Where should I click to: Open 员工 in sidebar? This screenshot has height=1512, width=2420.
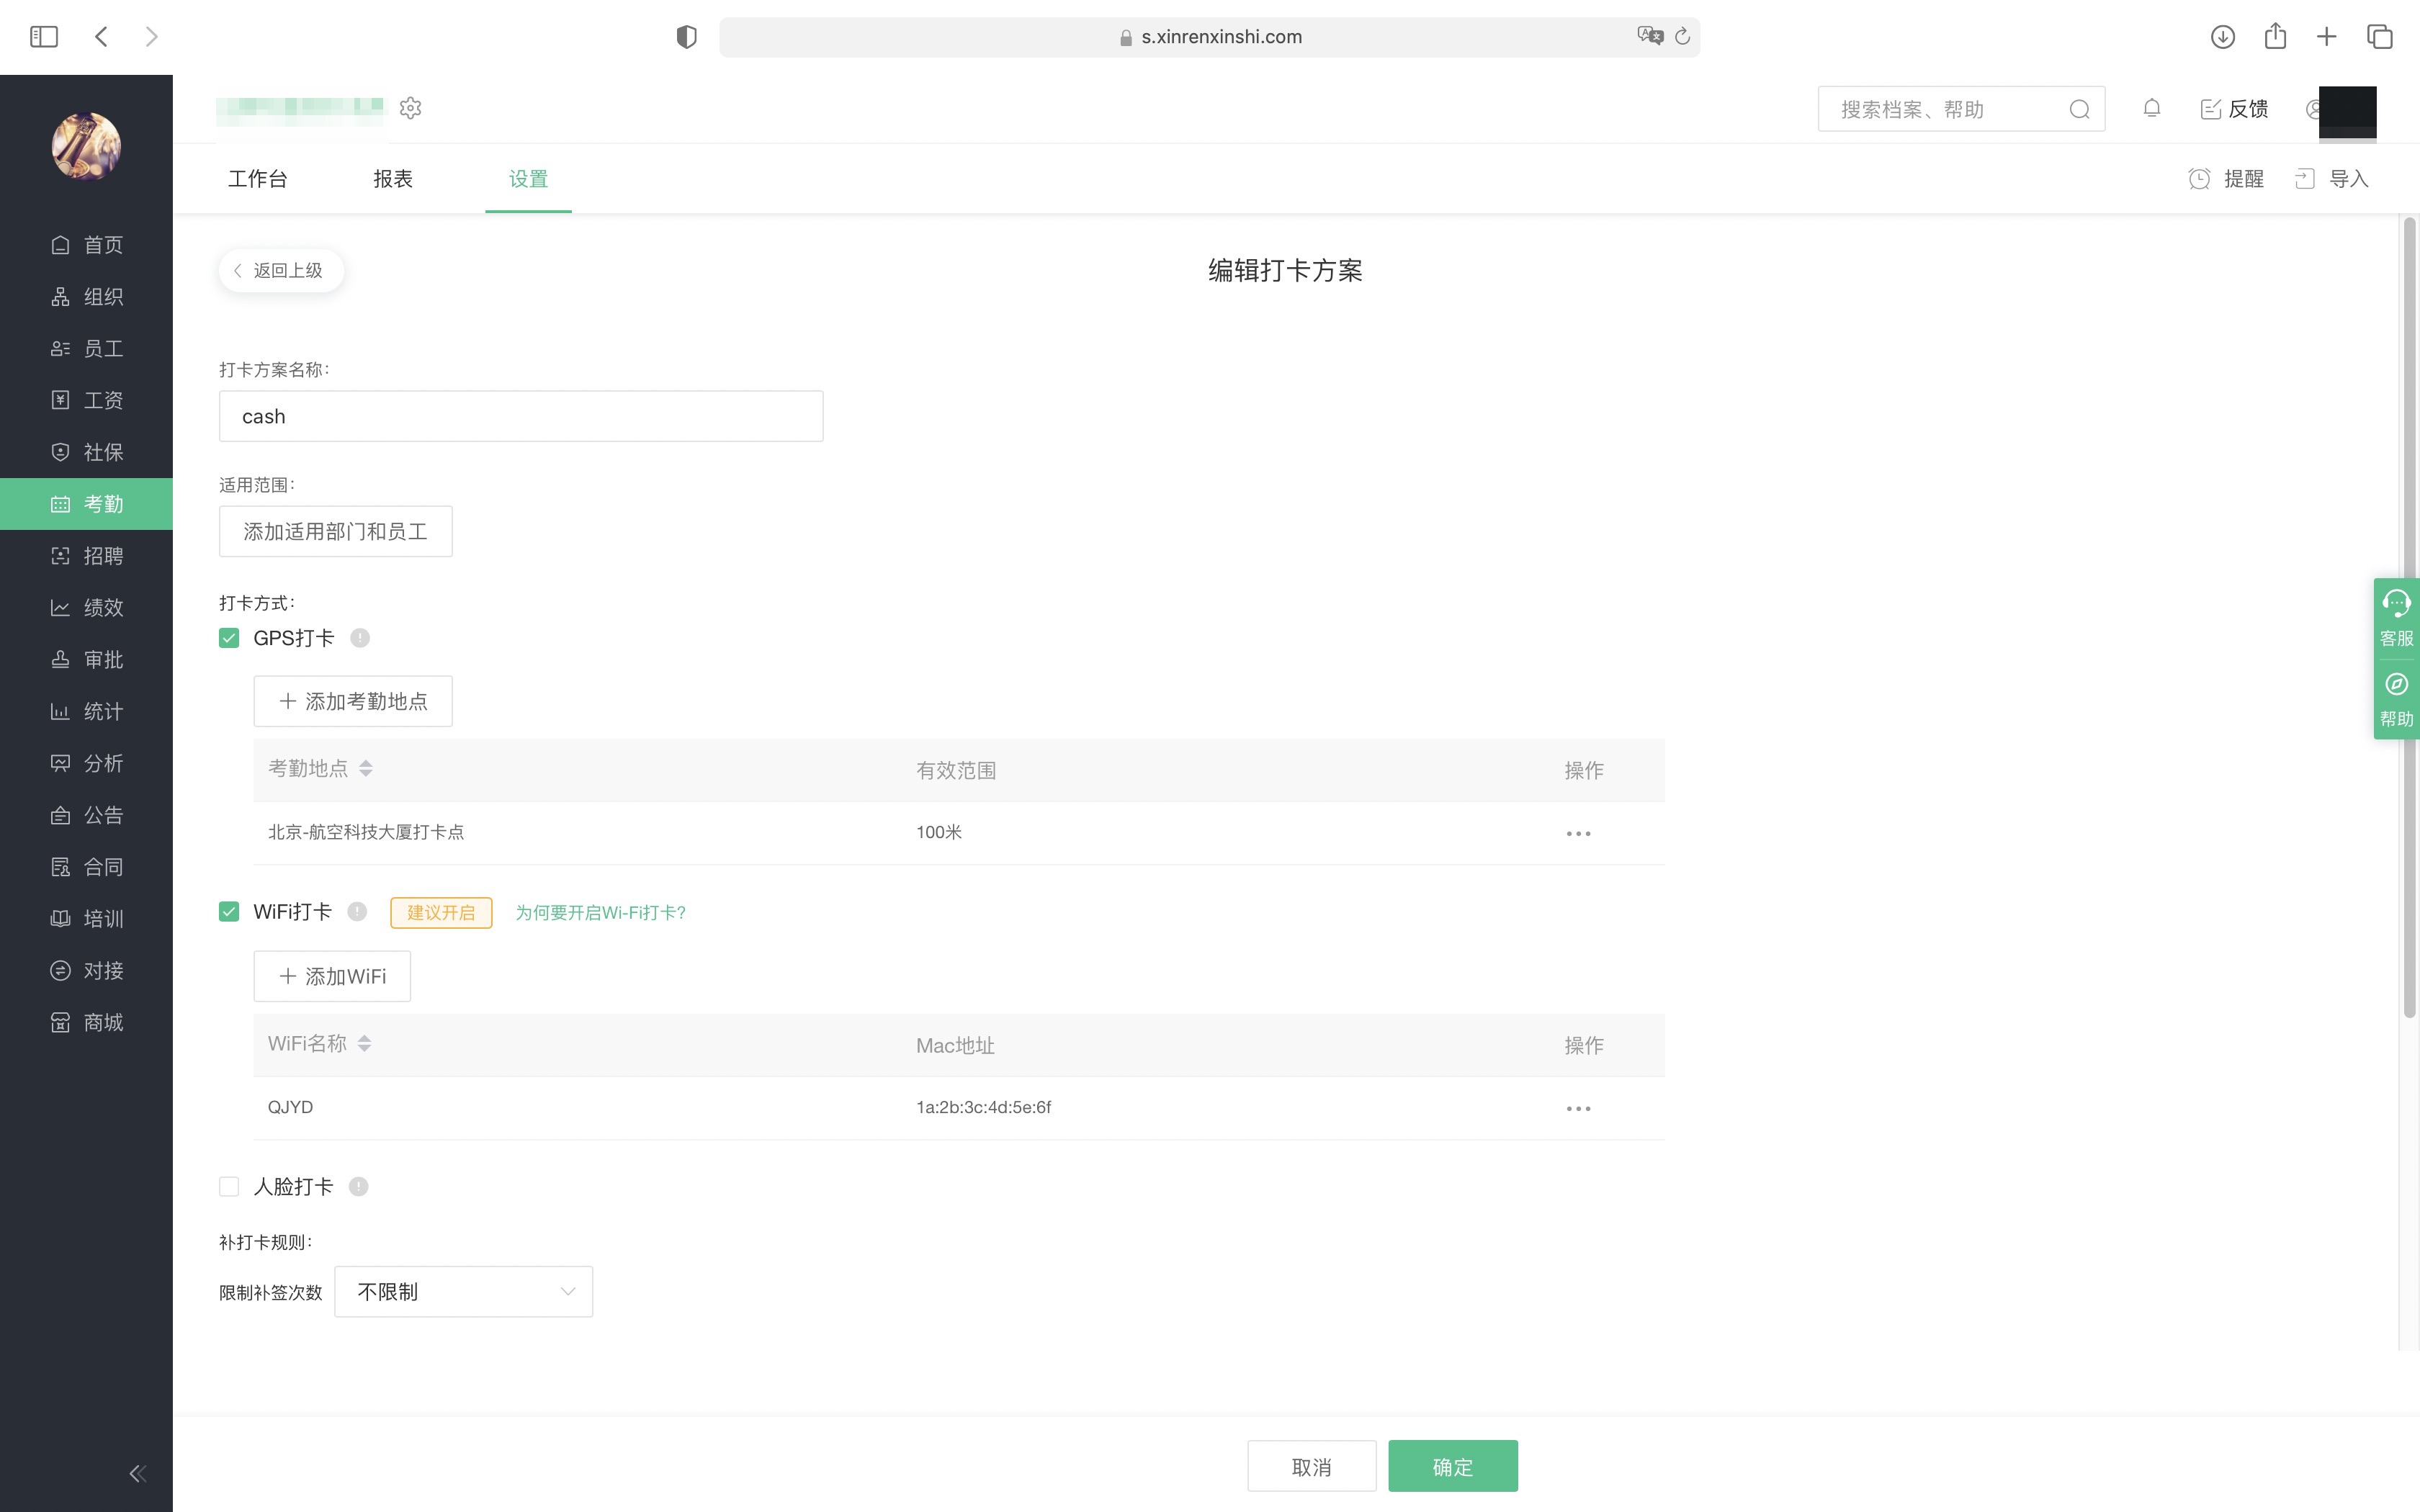point(86,349)
